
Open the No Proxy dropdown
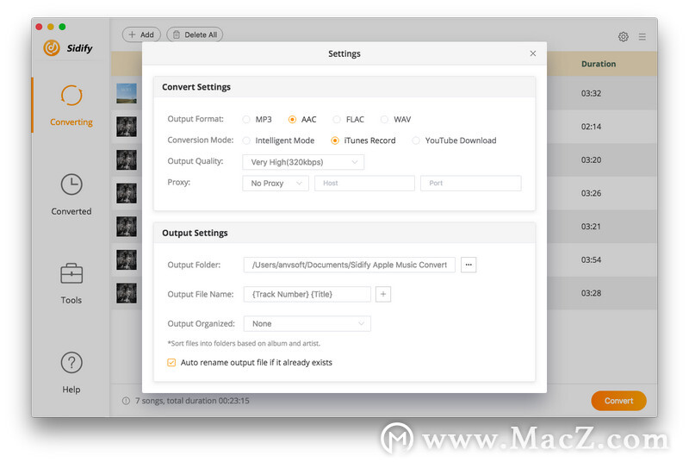(276, 183)
